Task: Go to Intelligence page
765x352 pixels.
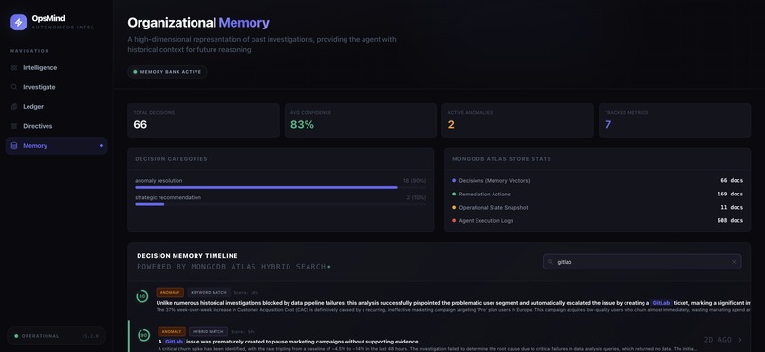Action: point(56,67)
